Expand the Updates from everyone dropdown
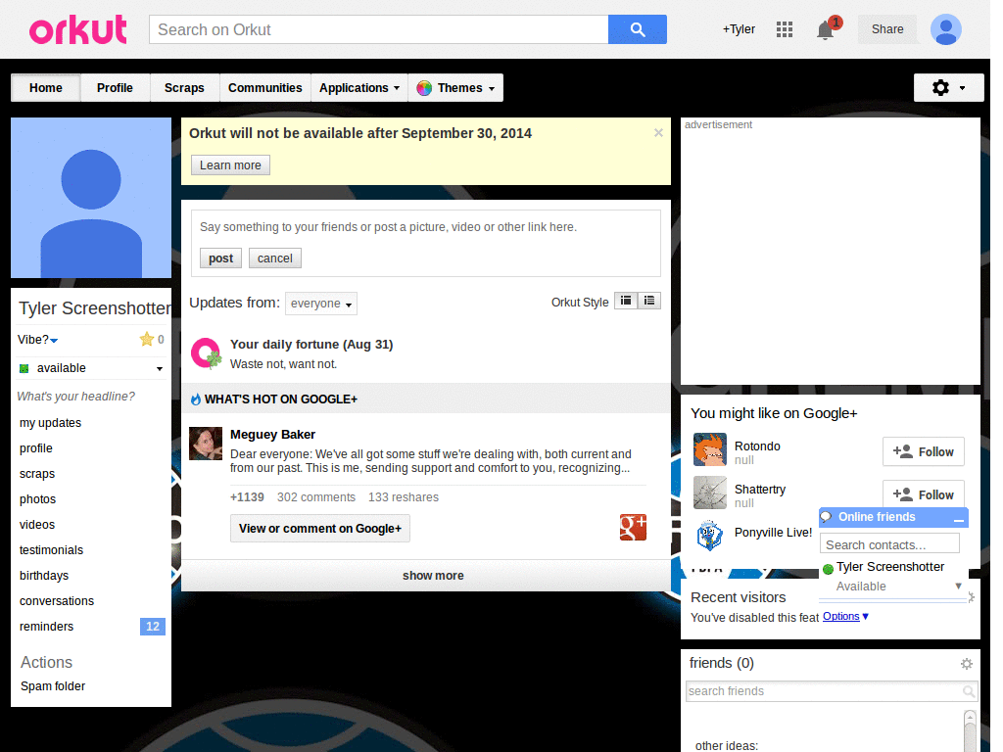 (321, 304)
